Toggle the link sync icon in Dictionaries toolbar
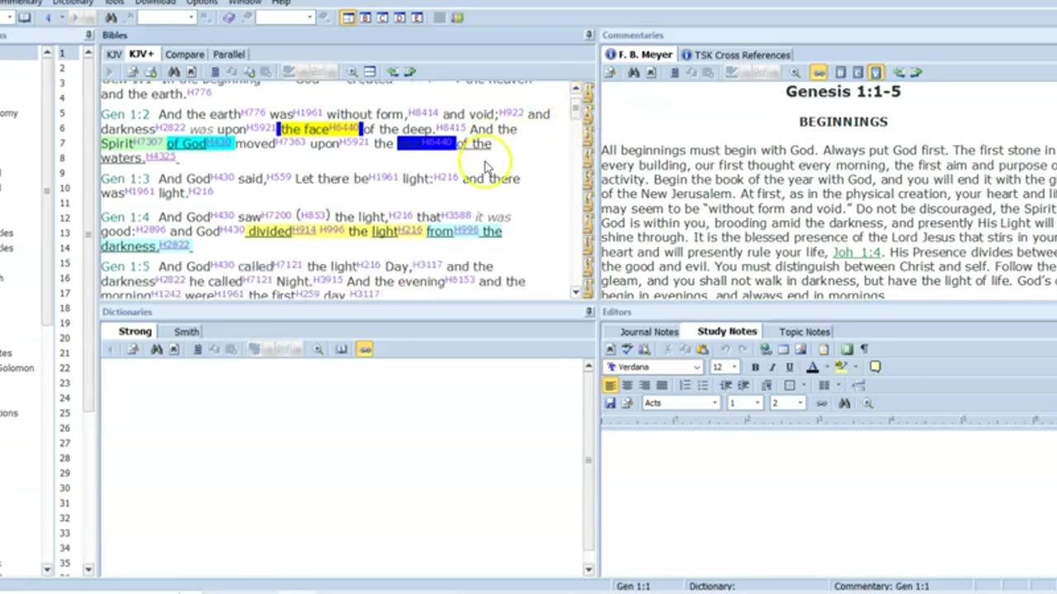Screen dimensions: 1057x594 point(364,349)
